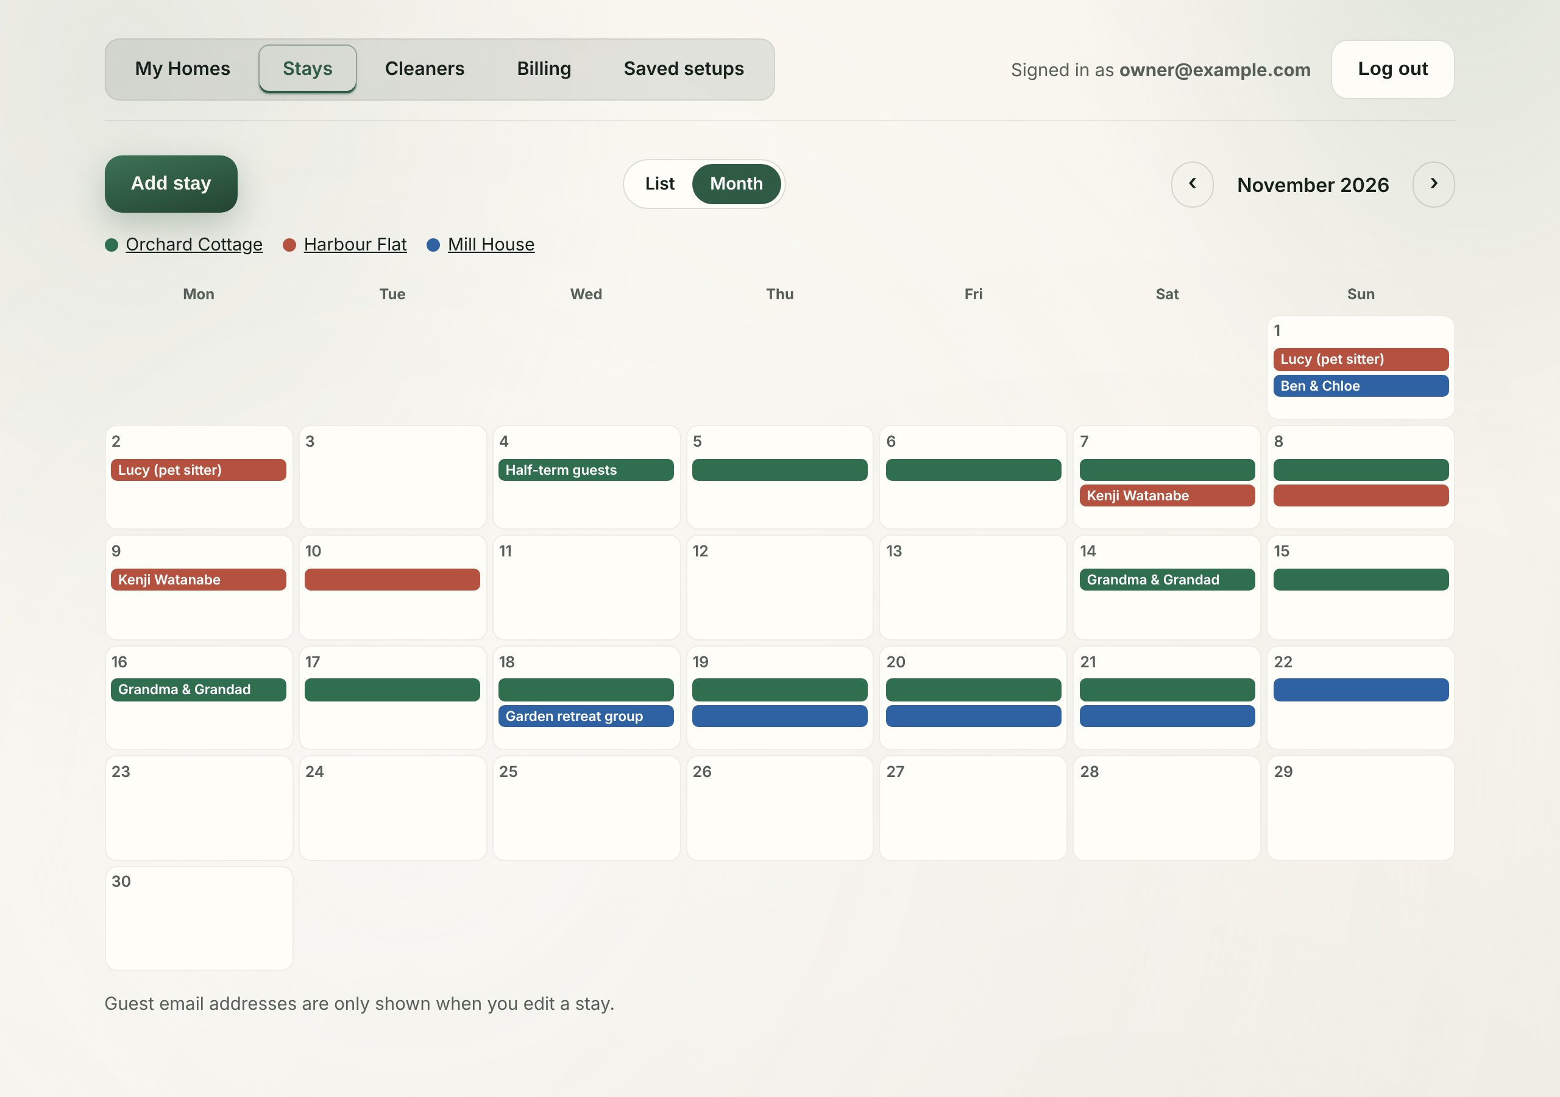Go to previous month arrow
The image size is (1560, 1097).
(x=1192, y=184)
